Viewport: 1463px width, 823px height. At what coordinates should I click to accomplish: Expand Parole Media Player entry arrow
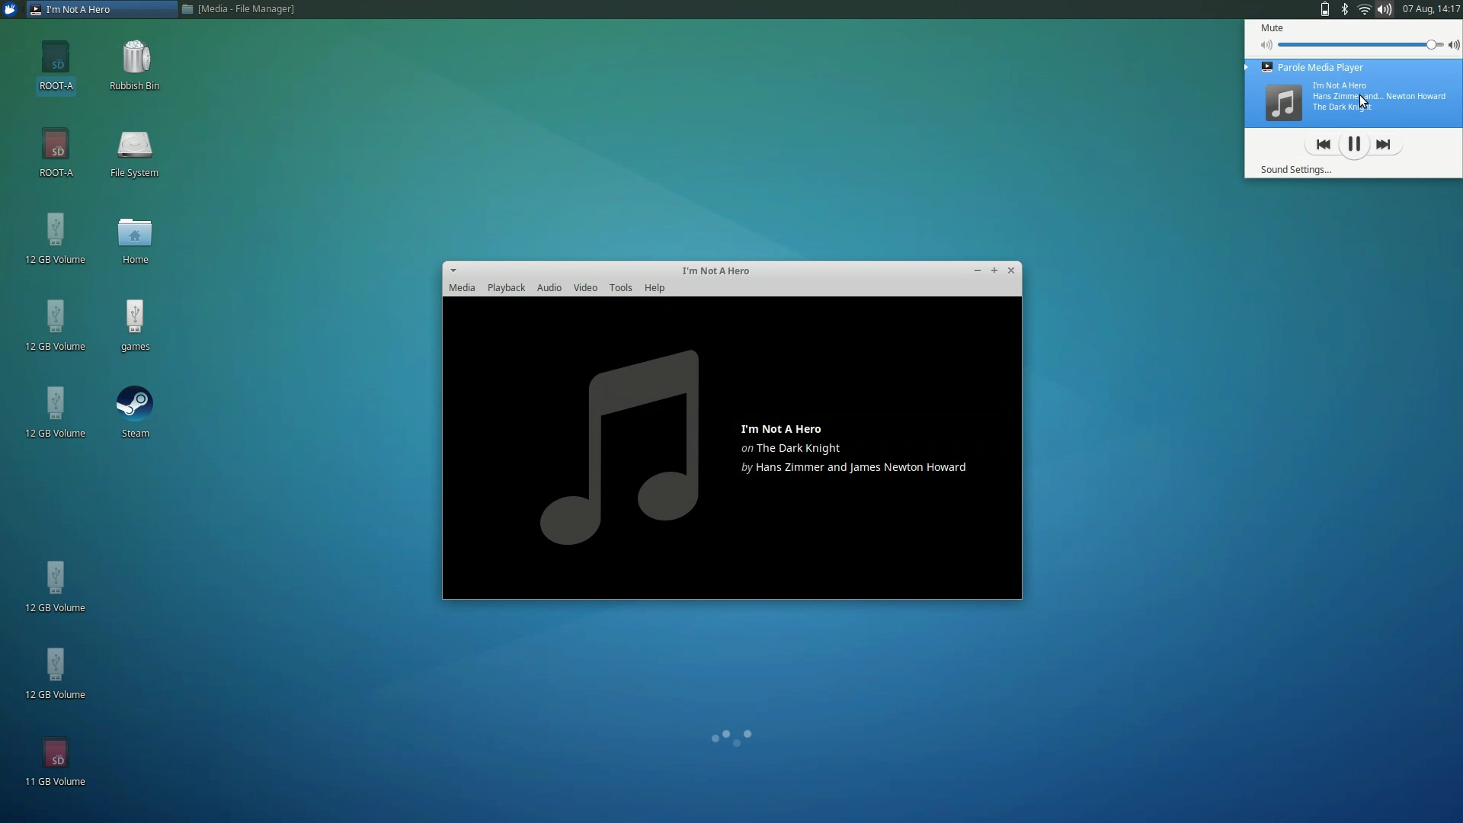[x=1247, y=67]
